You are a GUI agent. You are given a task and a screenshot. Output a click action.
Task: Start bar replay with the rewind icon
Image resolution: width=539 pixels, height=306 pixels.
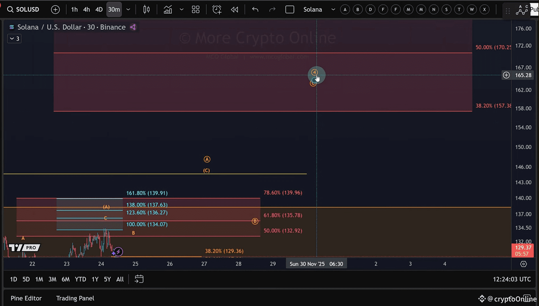235,9
